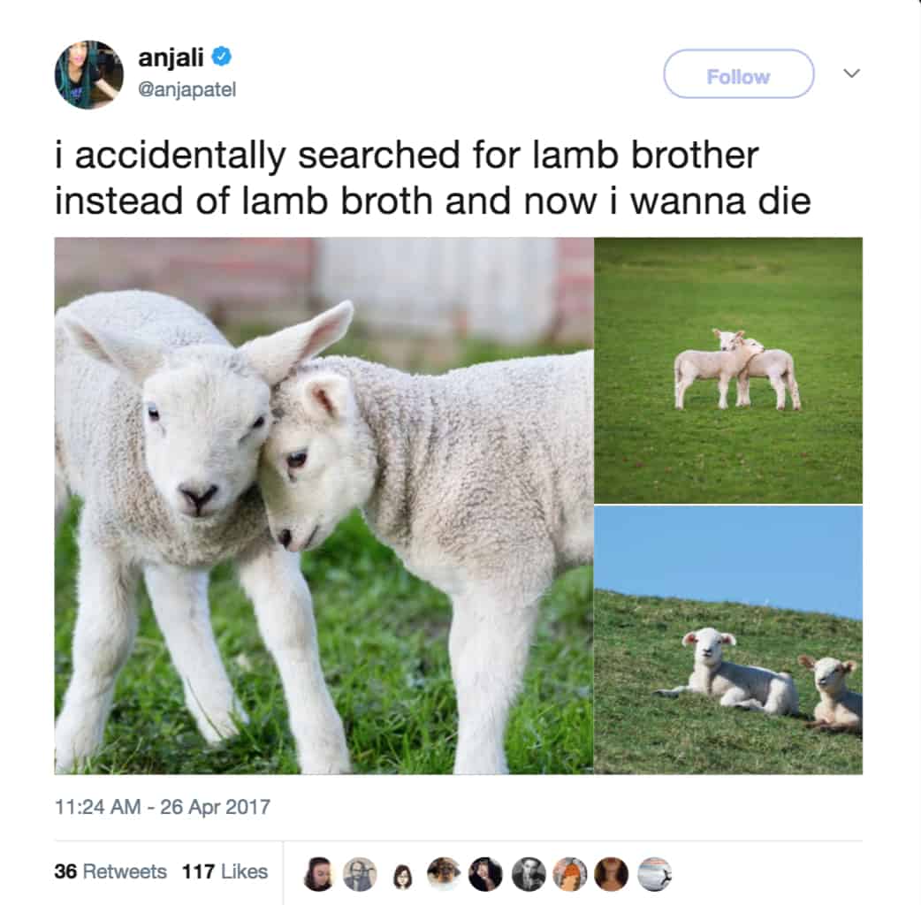Open the large photo of two lambs nuzzling
Screen dimensions: 921x905
(323, 506)
